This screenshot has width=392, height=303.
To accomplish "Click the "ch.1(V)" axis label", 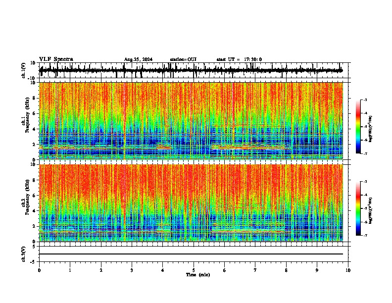I will click(24, 70).
